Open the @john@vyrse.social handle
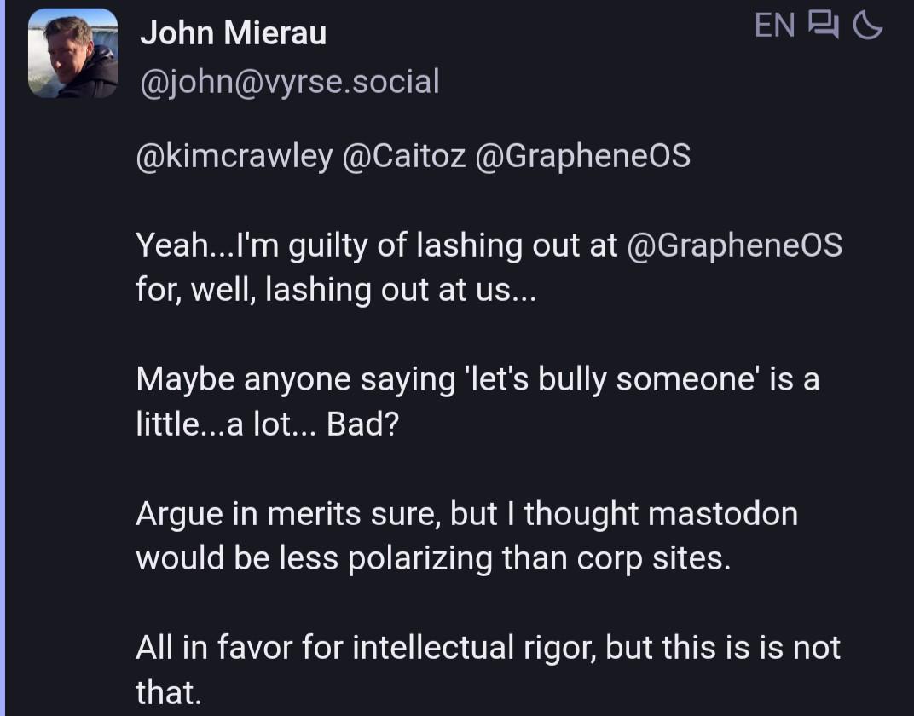Screen dimensions: 914x716 290,82
